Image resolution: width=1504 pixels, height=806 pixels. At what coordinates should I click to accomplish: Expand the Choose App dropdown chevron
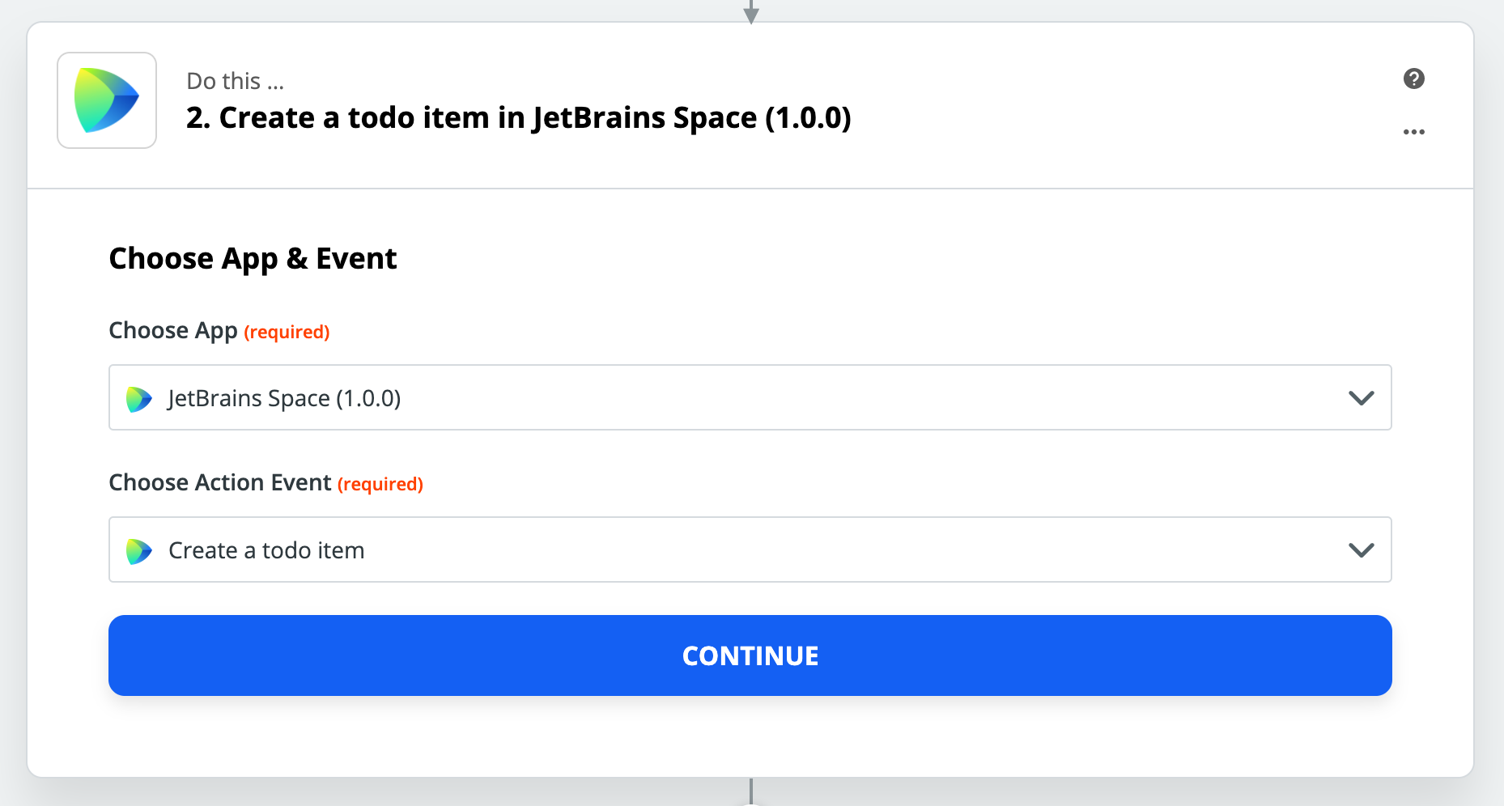pyautogui.click(x=1361, y=398)
